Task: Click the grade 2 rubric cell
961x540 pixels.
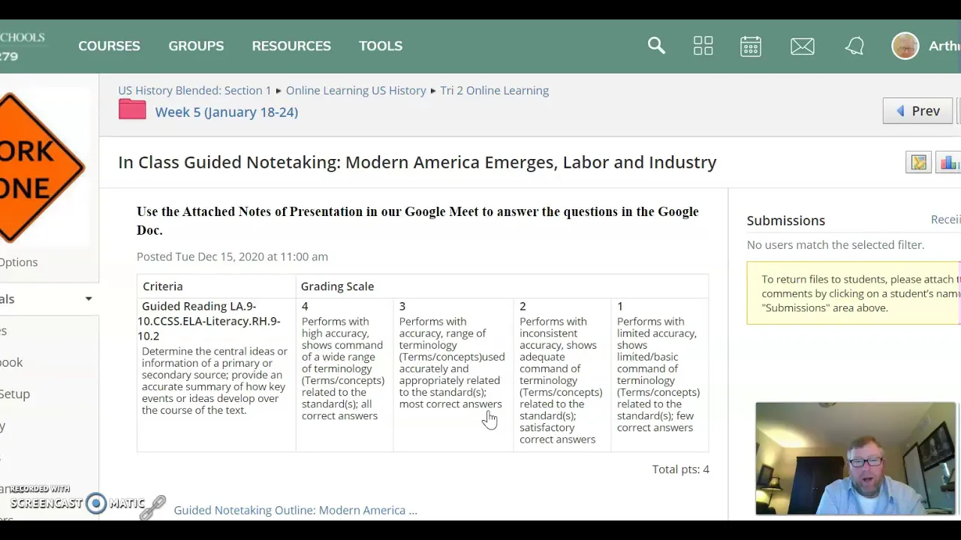Action: (562, 373)
